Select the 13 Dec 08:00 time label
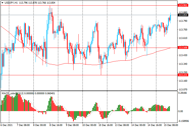 pos(122,125)
